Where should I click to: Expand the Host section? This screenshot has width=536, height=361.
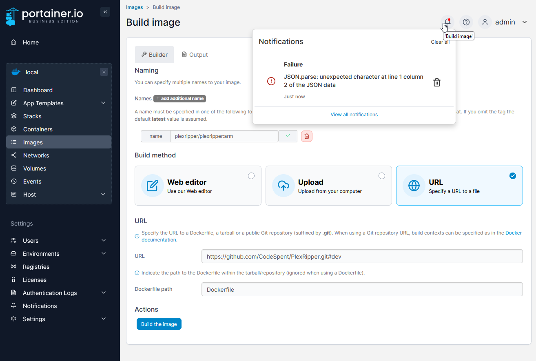point(29,195)
